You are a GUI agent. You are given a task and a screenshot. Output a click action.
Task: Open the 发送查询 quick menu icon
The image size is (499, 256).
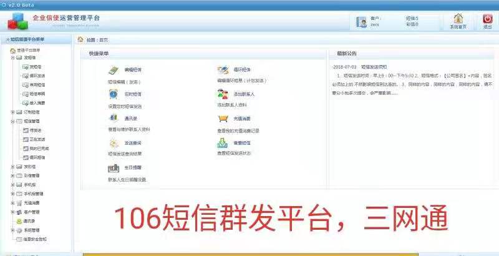point(114,143)
